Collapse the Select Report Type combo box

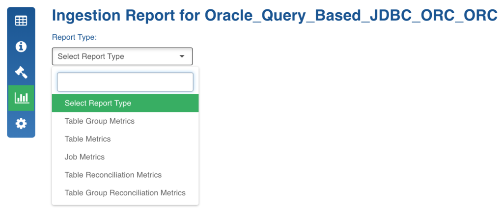[x=122, y=56]
